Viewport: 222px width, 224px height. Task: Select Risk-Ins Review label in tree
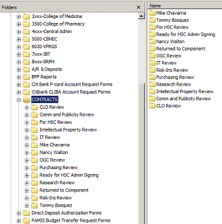point(55,198)
